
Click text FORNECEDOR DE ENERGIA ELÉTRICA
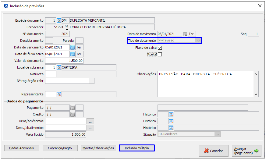(98, 27)
